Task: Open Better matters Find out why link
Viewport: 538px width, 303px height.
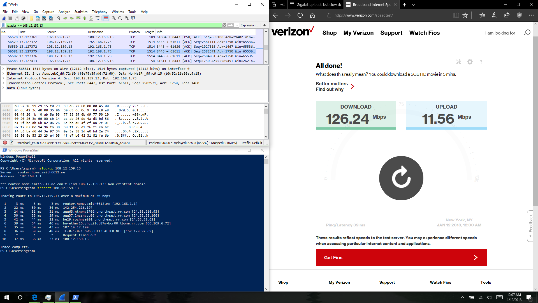Action: point(335,86)
